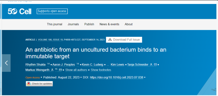Image resolution: width=218 pixels, height=96 pixels.
Task: Click Volume 186, Issue 19 link
Action: click(x=50, y=40)
